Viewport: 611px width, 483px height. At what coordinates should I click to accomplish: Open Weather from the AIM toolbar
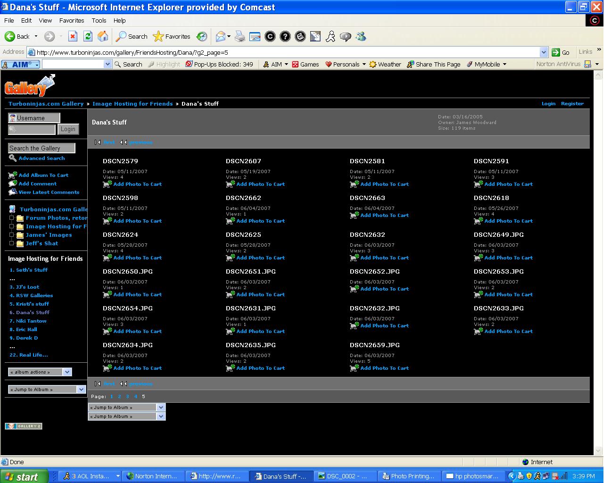pos(385,64)
